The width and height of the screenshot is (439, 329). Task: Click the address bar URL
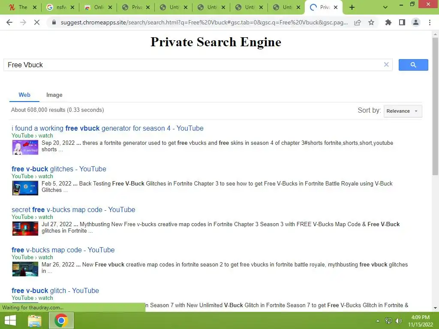click(204, 22)
